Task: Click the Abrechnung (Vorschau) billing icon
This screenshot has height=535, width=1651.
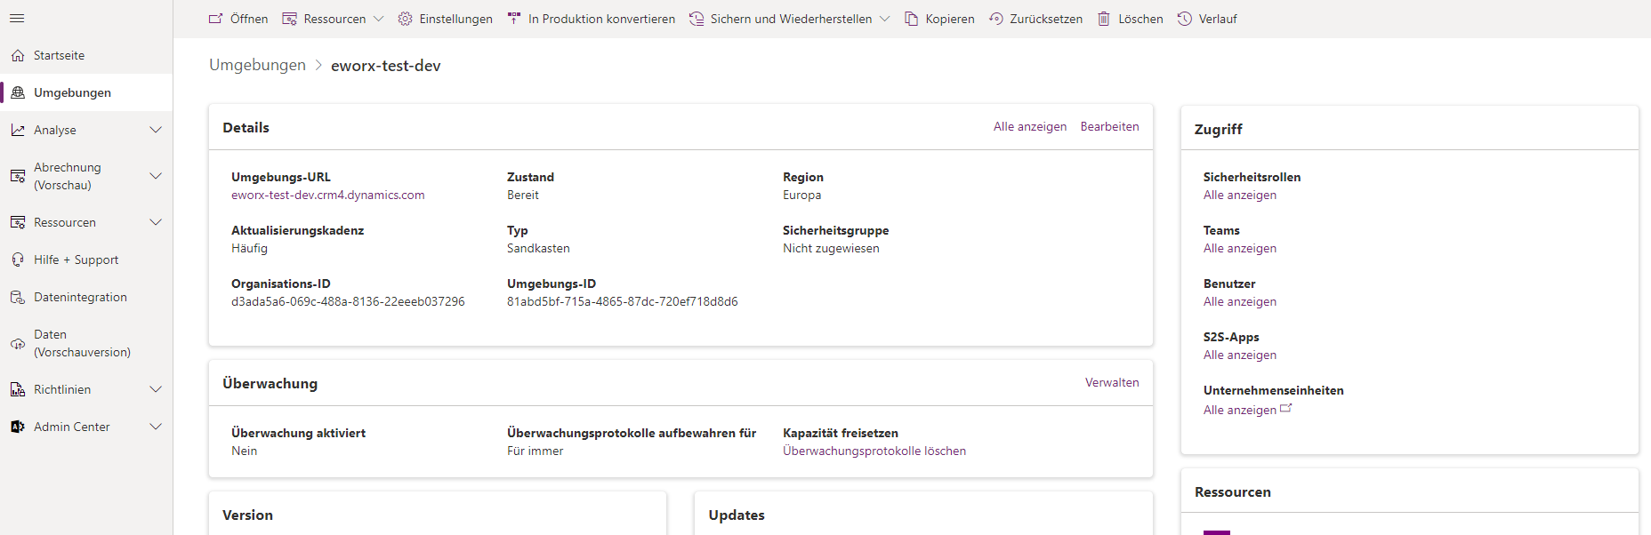Action: click(18, 176)
